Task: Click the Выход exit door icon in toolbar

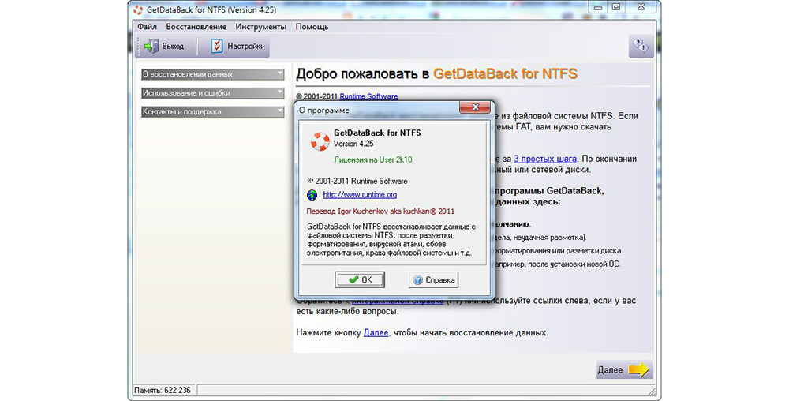Action: [x=151, y=47]
